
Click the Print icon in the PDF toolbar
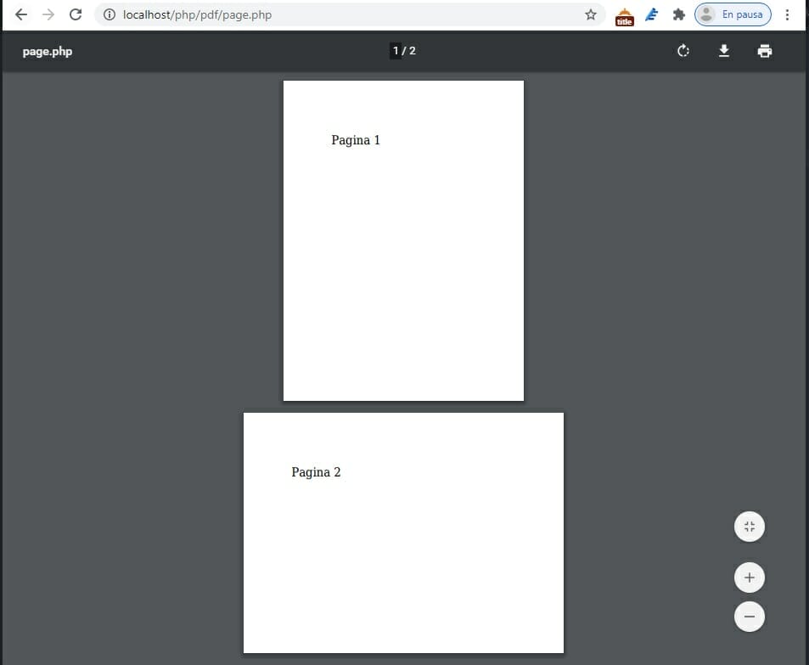coord(763,51)
